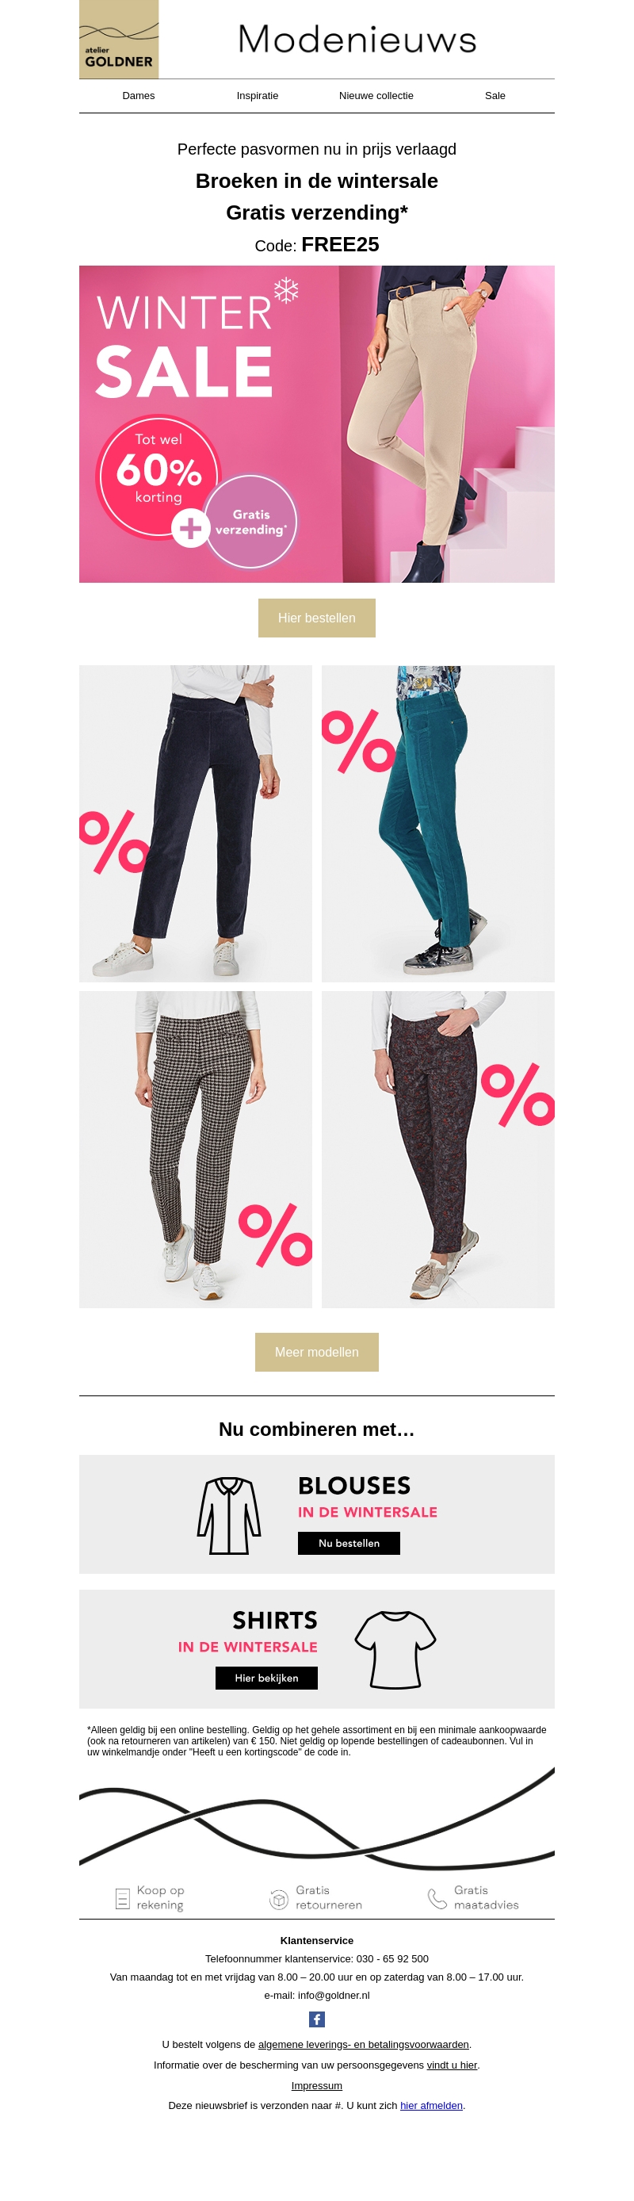
Task: Open algemene leverings- en betalingsvoorwaarden link
Action: click(x=364, y=2045)
